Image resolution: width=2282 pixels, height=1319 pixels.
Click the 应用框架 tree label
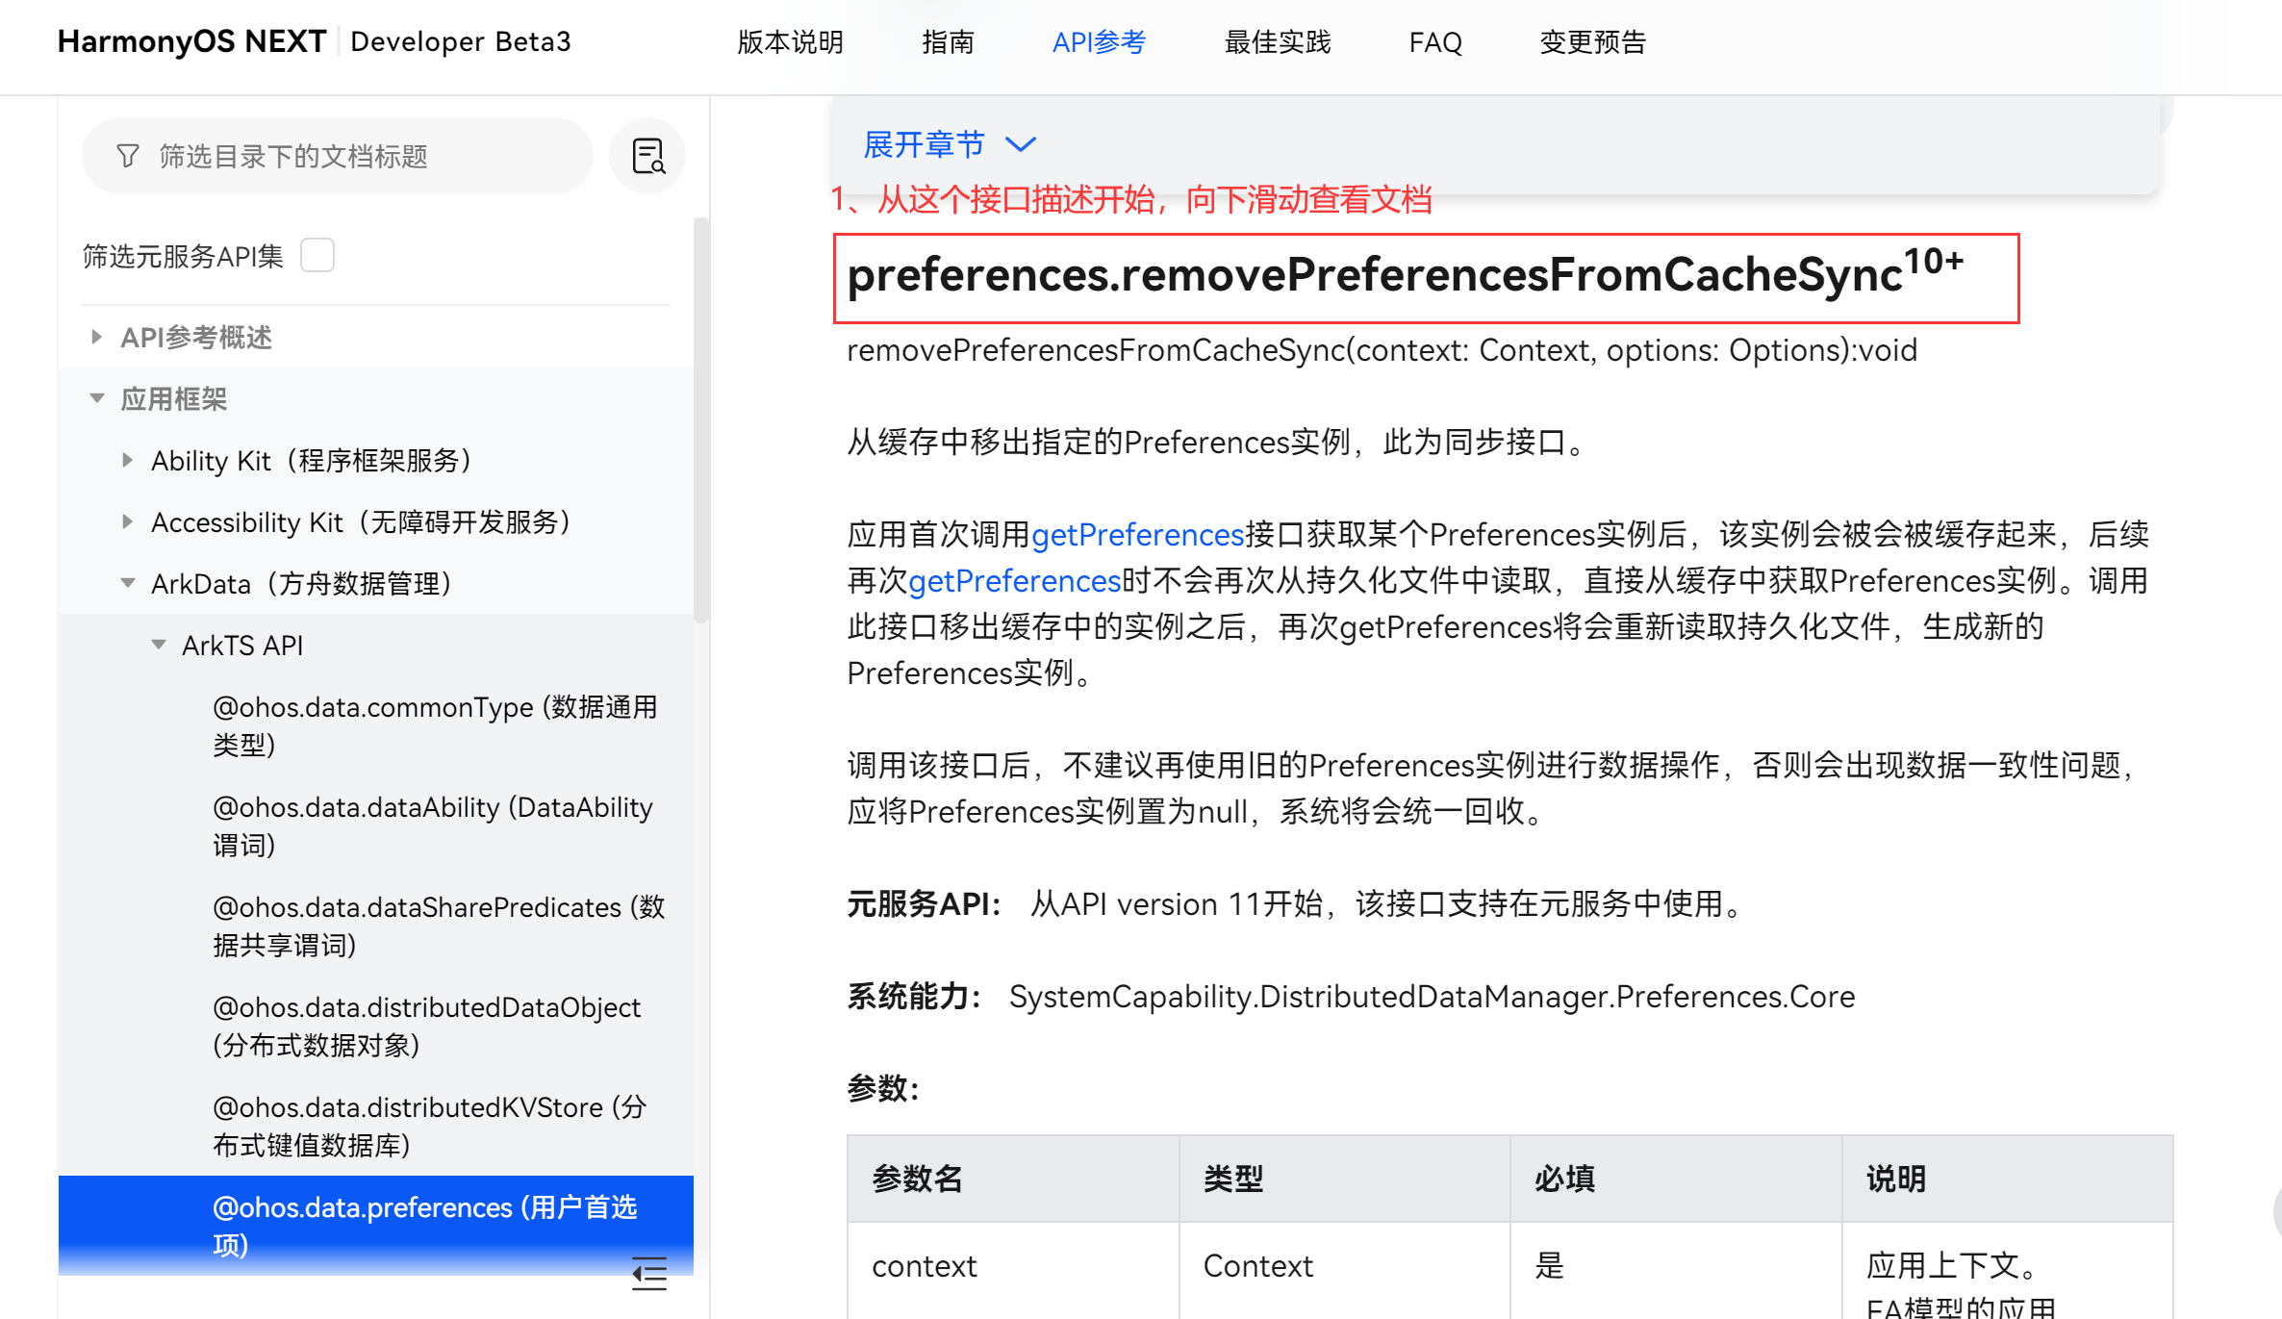(x=173, y=398)
